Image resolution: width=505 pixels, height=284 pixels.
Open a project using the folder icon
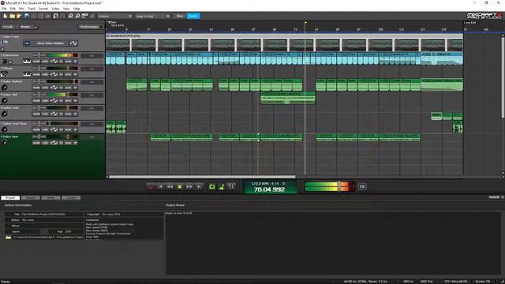(x=13, y=16)
